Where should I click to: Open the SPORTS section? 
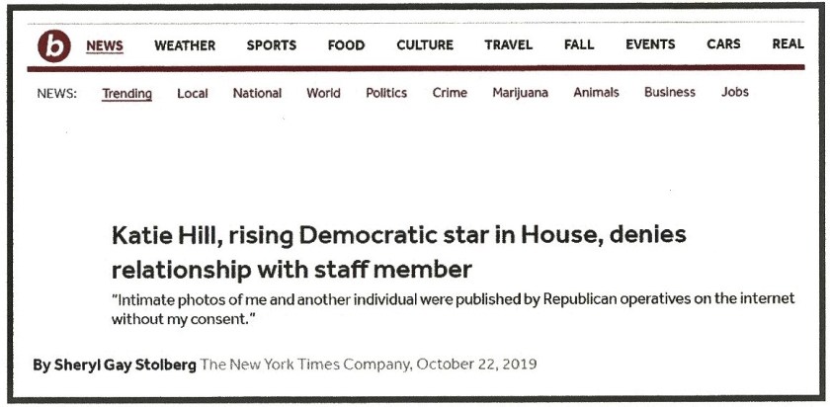(272, 45)
